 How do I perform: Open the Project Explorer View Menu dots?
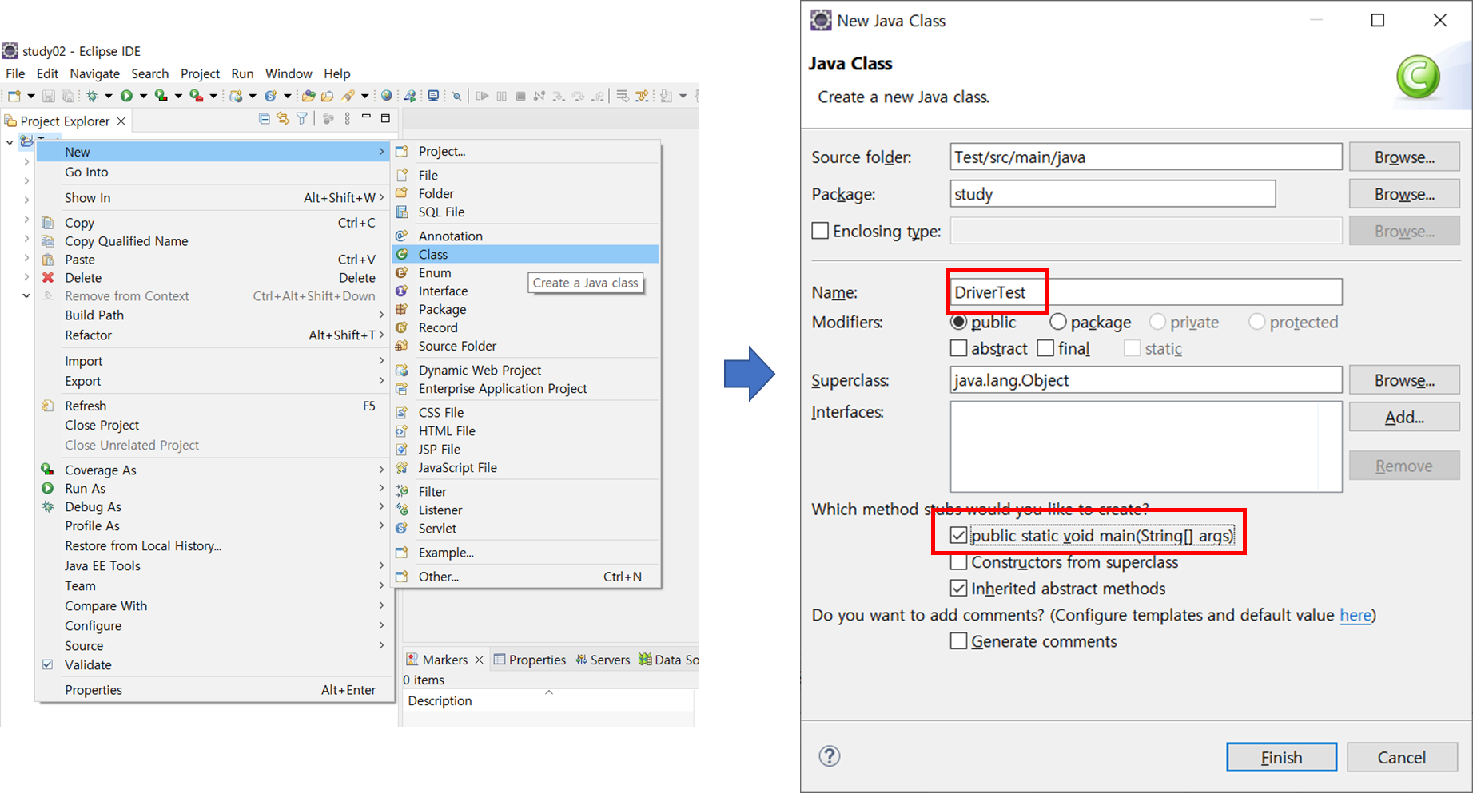[x=347, y=119]
